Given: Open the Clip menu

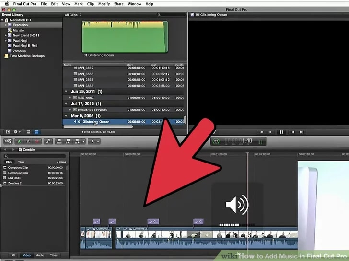Looking at the screenshot, I should click(90, 4).
